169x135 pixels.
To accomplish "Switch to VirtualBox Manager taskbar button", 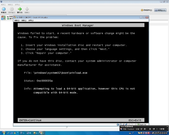I will (x=22, y=133).
